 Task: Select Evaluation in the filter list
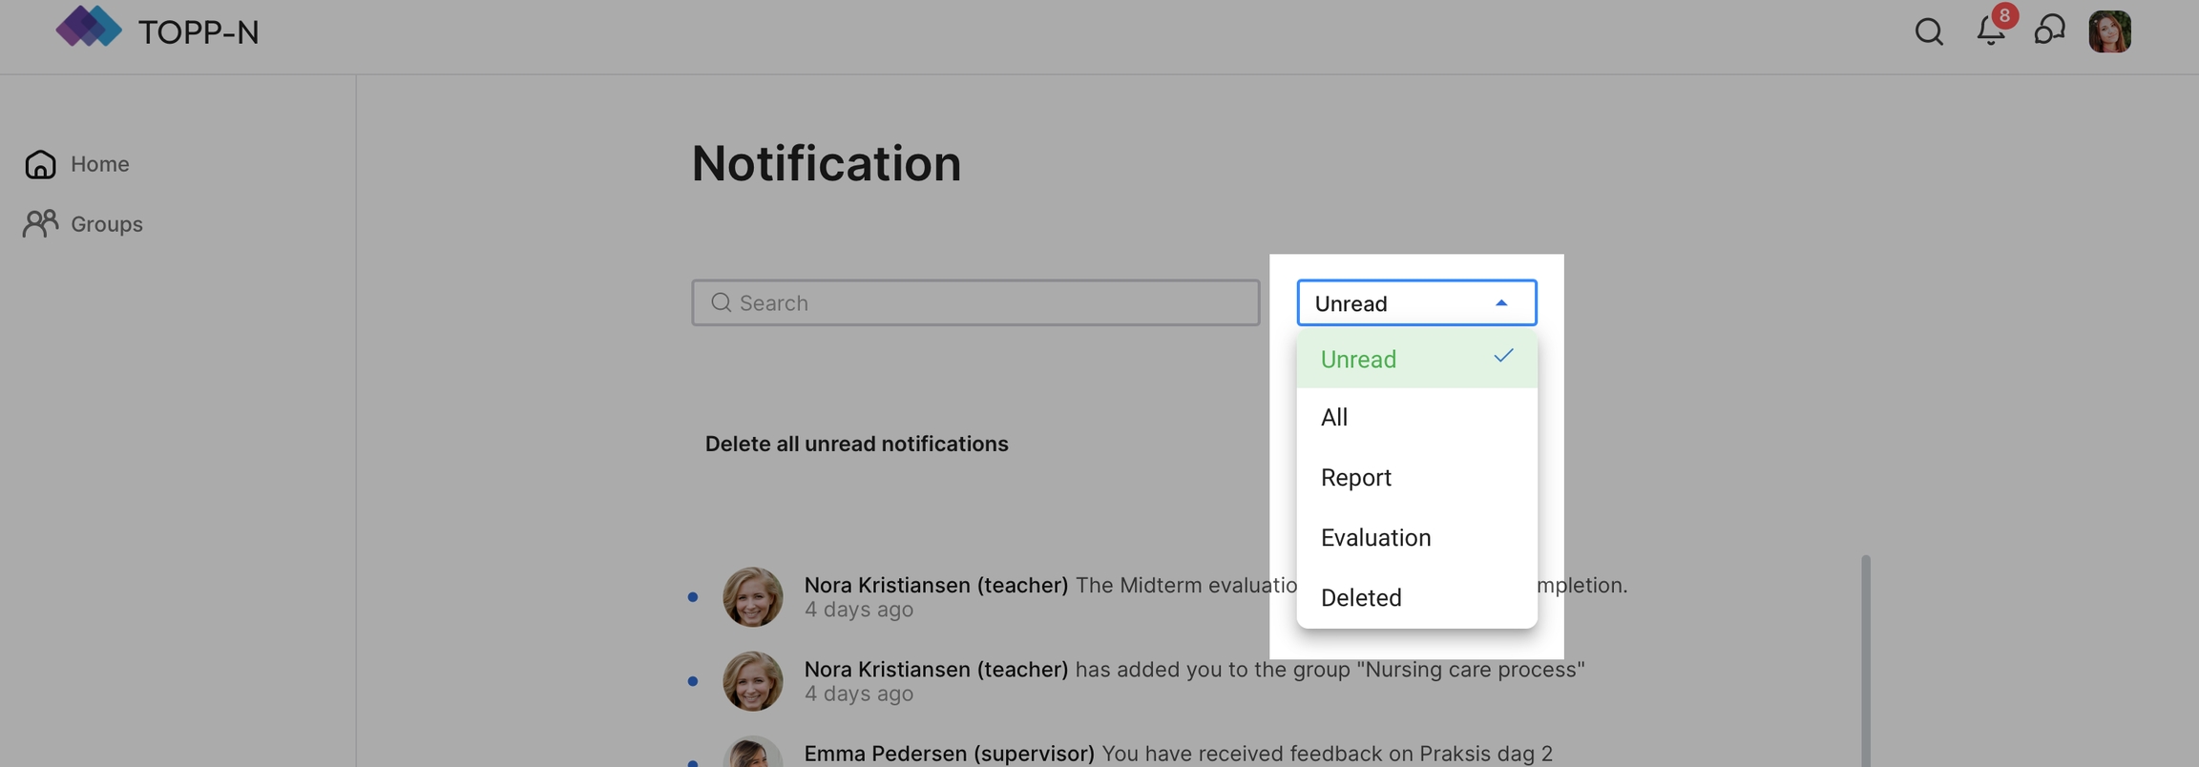(1375, 538)
